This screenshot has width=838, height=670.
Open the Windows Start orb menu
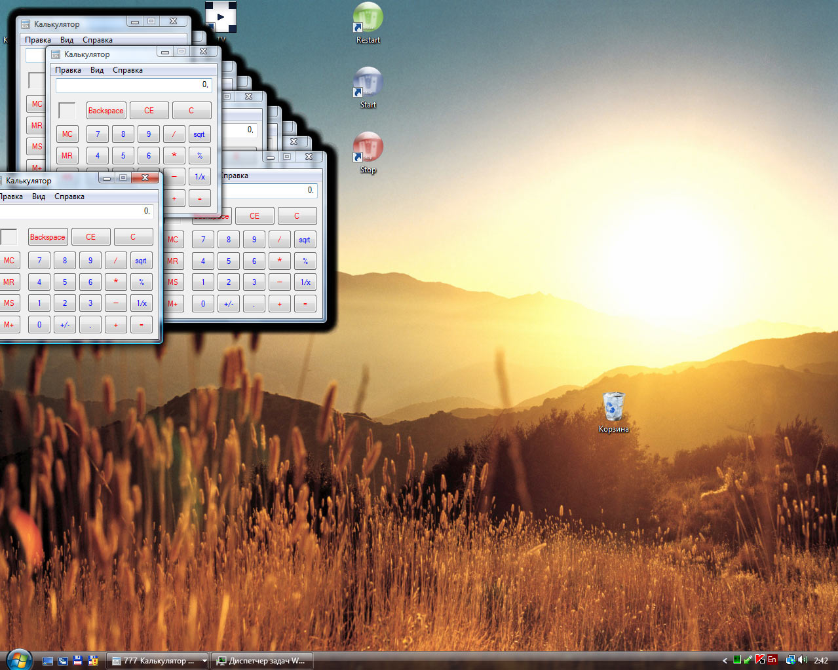point(18,660)
